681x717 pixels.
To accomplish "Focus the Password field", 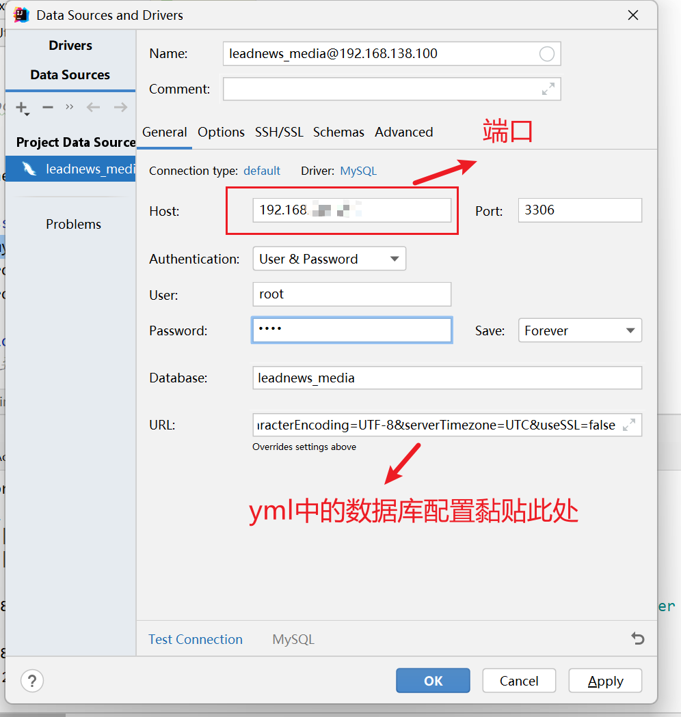I will pyautogui.click(x=351, y=330).
